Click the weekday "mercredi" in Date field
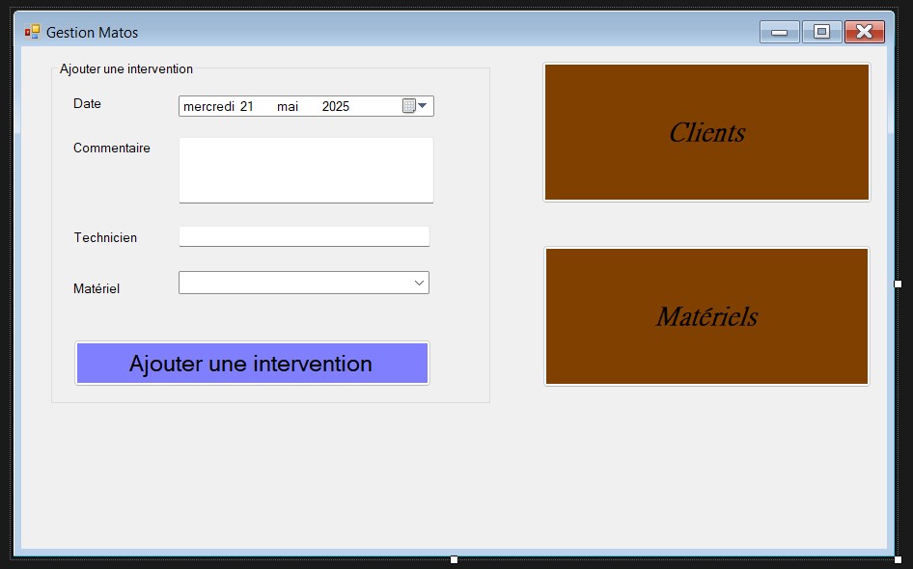913x569 pixels. pos(208,106)
